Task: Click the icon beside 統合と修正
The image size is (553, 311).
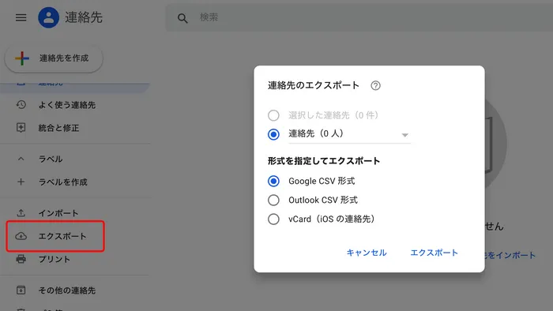Action: click(21, 128)
